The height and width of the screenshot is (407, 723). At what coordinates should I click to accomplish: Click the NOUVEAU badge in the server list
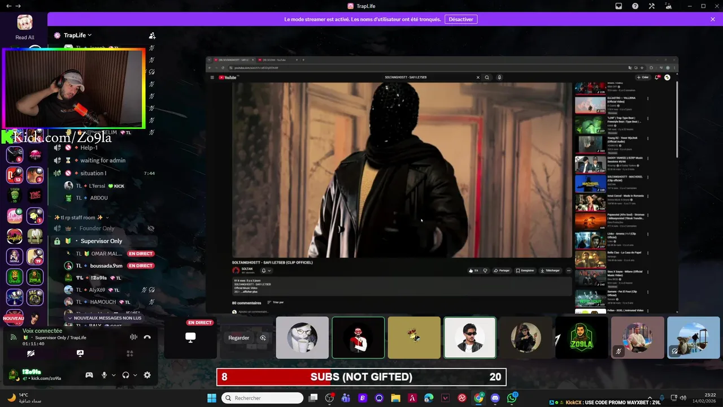pyautogui.click(x=14, y=318)
